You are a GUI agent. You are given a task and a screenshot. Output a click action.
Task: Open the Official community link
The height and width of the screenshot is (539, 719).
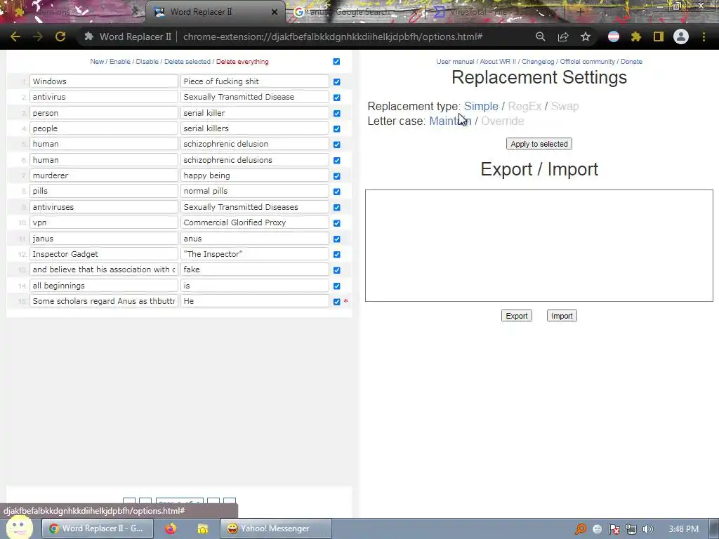point(588,62)
